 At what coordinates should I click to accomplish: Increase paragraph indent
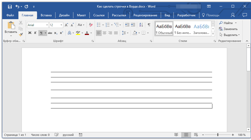tap(133, 25)
